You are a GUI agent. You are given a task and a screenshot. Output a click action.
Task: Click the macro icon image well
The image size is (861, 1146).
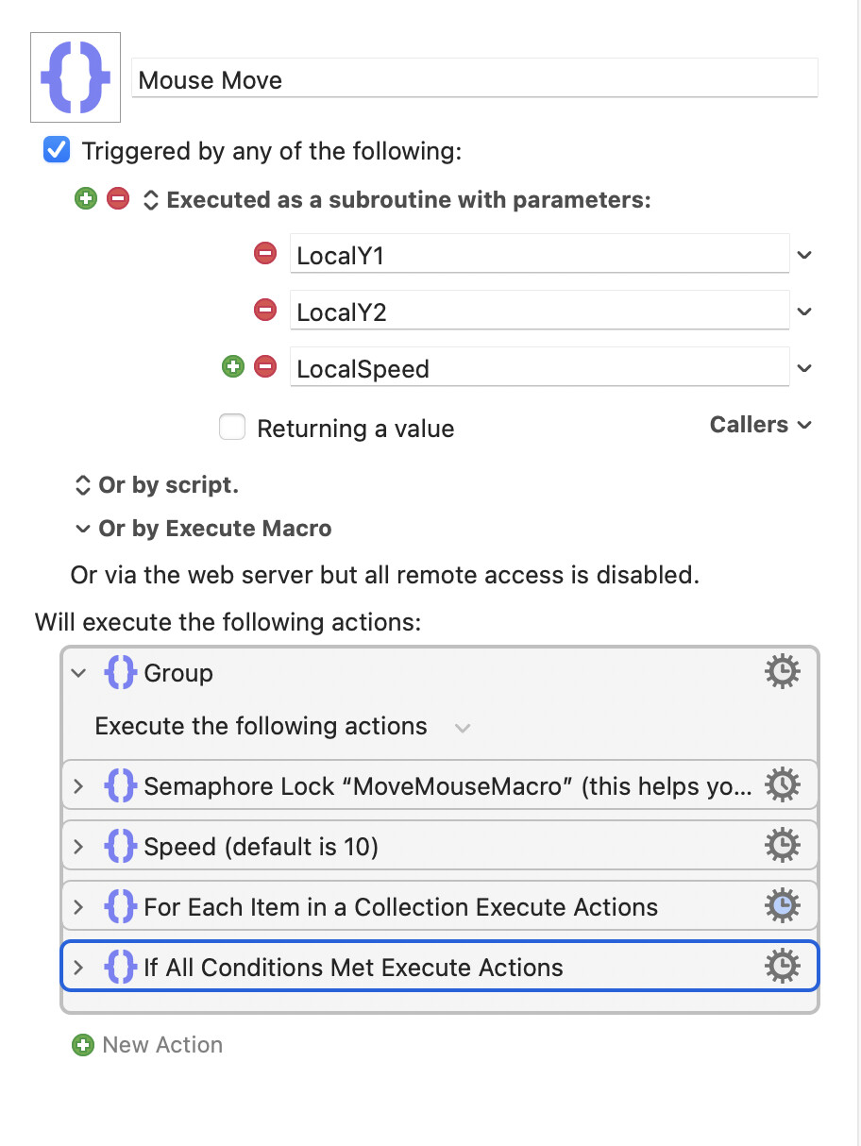click(76, 77)
